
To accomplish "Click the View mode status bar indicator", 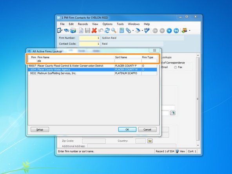I will [181, 151].
